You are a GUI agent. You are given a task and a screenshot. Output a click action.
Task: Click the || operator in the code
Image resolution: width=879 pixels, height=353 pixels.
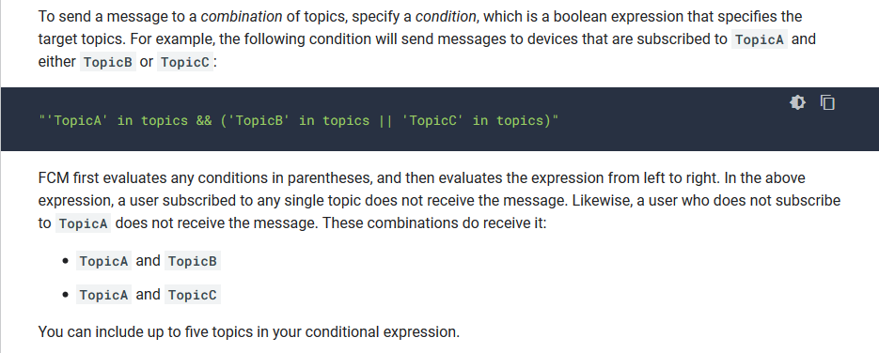[385, 120]
